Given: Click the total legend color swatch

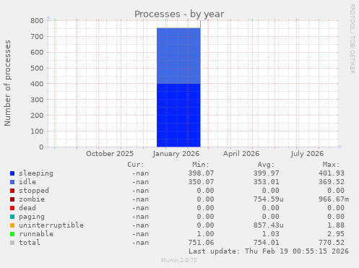Looking at the screenshot, I should pyautogui.click(x=12, y=243).
